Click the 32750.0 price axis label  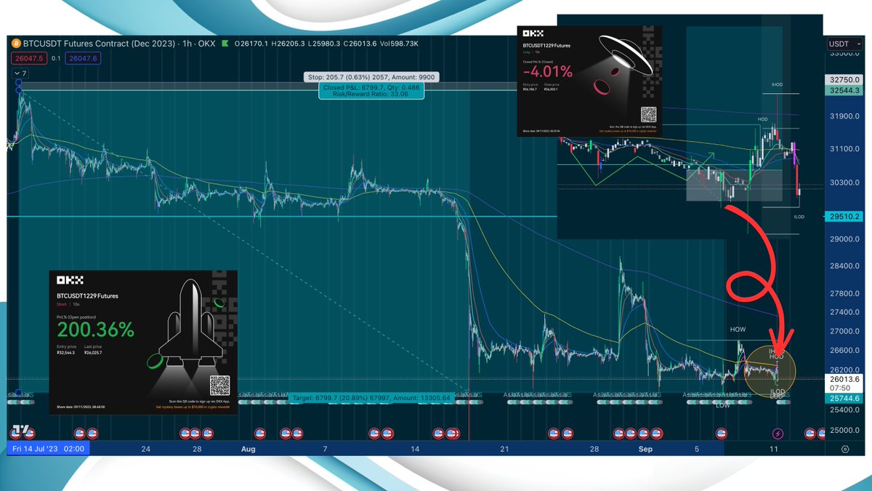click(x=844, y=80)
